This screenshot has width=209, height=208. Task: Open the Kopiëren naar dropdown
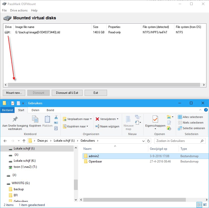(x=76, y=126)
